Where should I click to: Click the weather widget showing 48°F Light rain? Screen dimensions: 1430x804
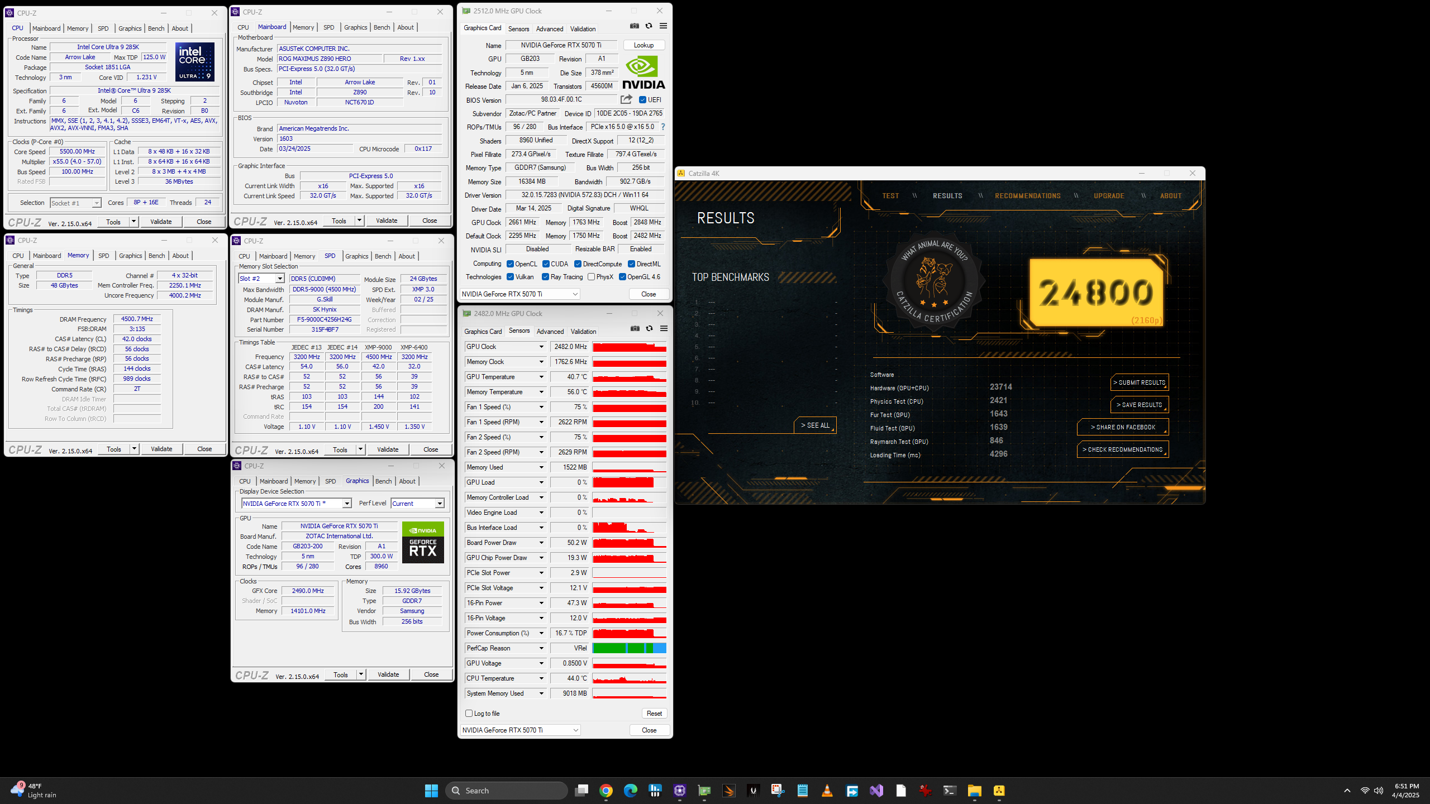coord(35,790)
